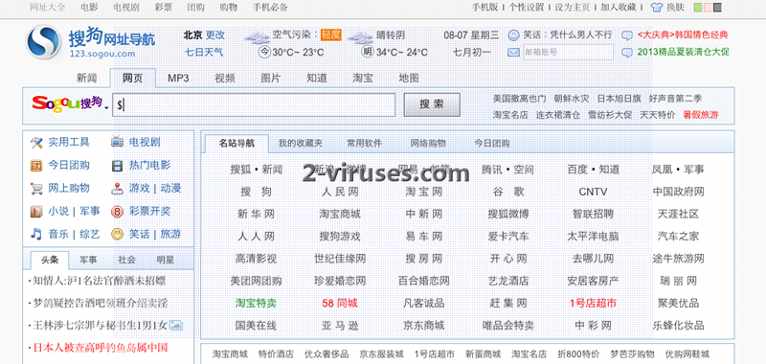Click the 好声音第二季 hot search
This screenshot has height=364, width=766.
[x=676, y=99]
